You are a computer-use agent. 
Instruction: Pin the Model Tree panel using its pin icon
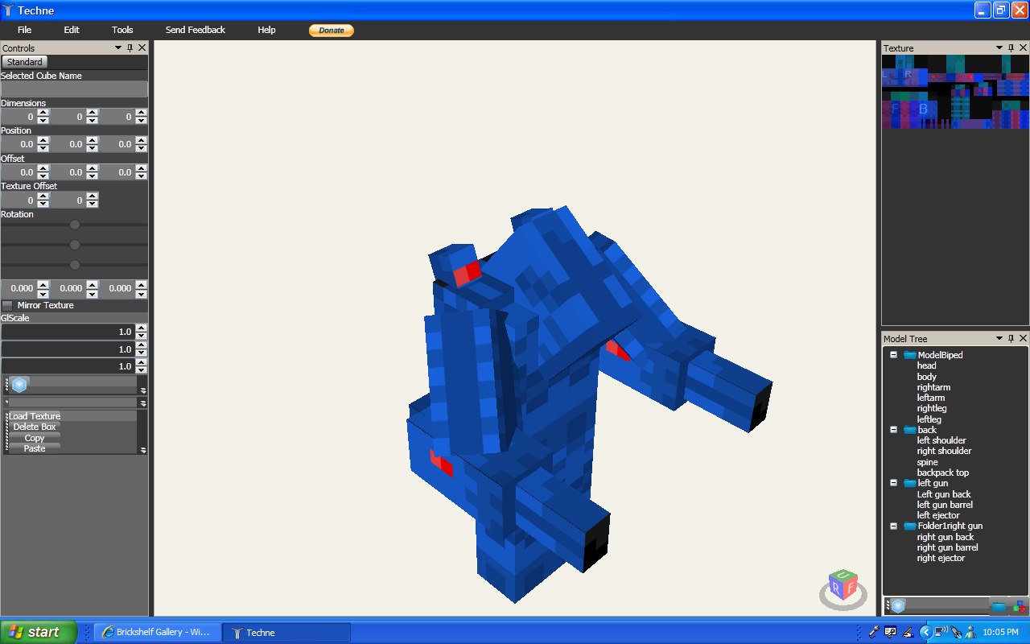pos(1011,338)
